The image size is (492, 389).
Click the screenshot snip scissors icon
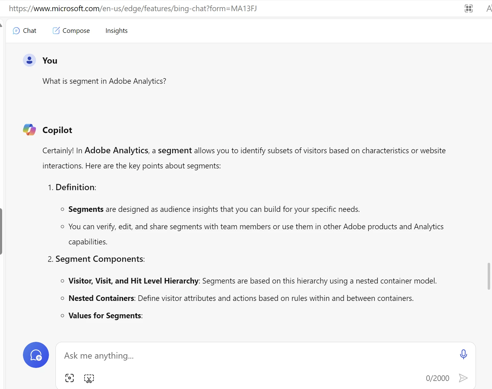(x=89, y=378)
